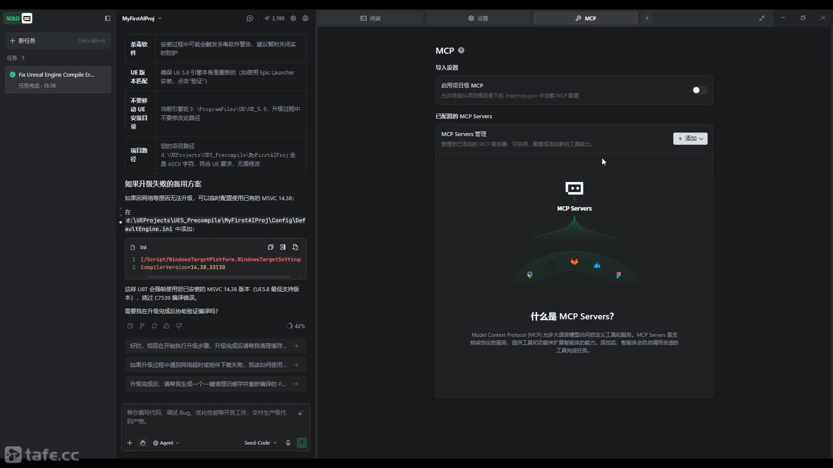
Task: Click the UE 版本匹配 table cell
Action: [140, 77]
